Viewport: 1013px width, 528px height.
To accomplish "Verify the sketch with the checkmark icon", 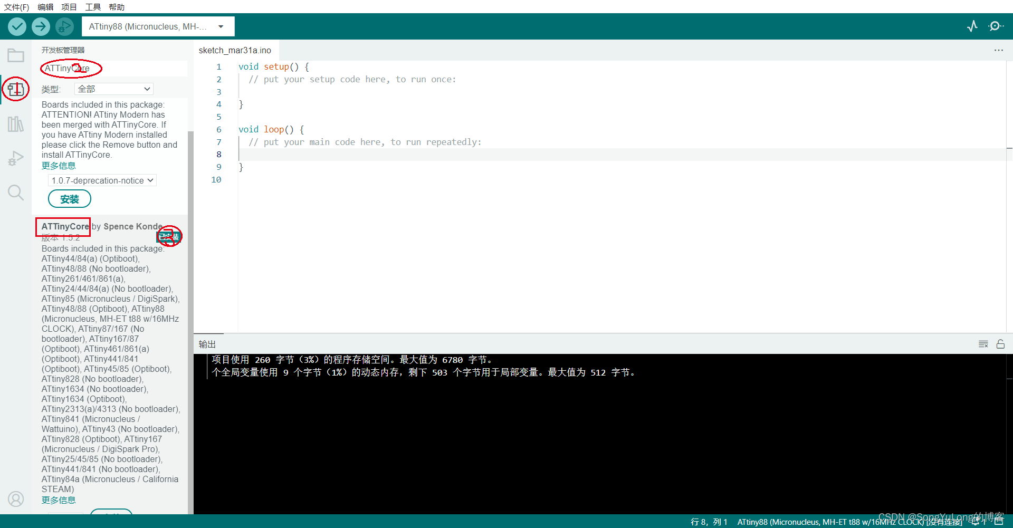I will pos(16,26).
